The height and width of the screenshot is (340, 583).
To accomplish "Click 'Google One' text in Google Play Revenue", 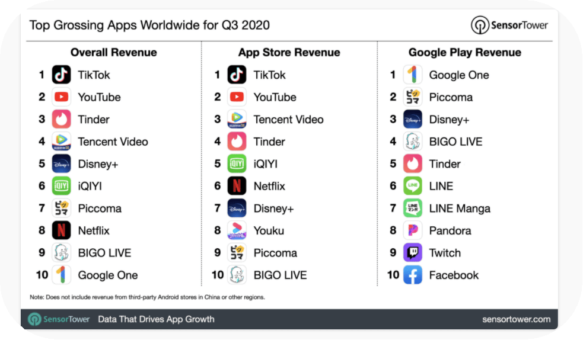I will coord(459,75).
